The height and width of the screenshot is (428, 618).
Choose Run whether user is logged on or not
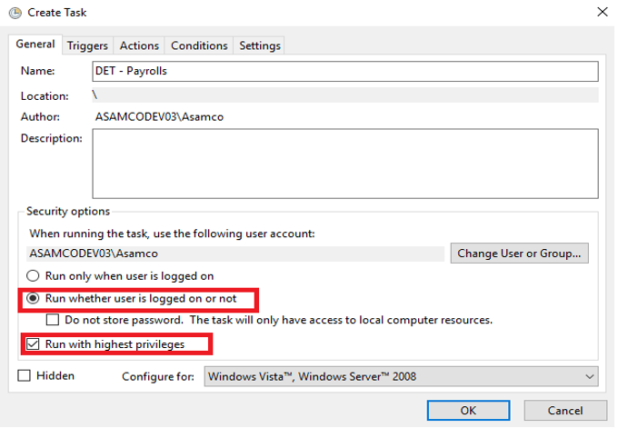[35, 298]
